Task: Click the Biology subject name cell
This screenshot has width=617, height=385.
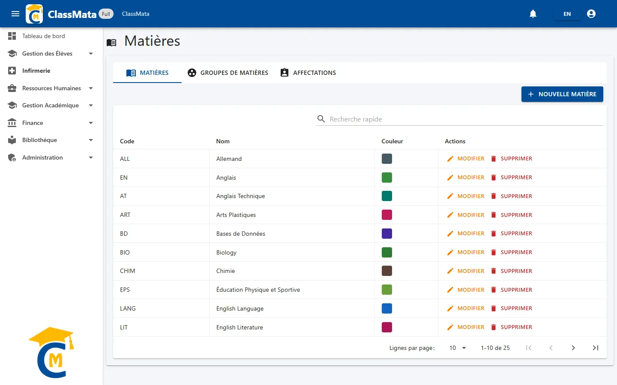Action: [226, 252]
